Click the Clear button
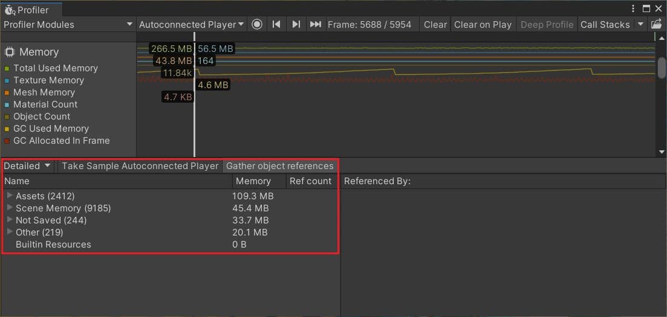The width and height of the screenshot is (667, 317). click(435, 25)
